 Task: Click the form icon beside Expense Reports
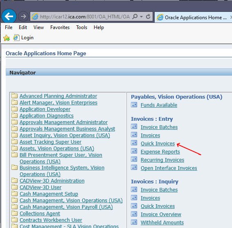pos(134,151)
